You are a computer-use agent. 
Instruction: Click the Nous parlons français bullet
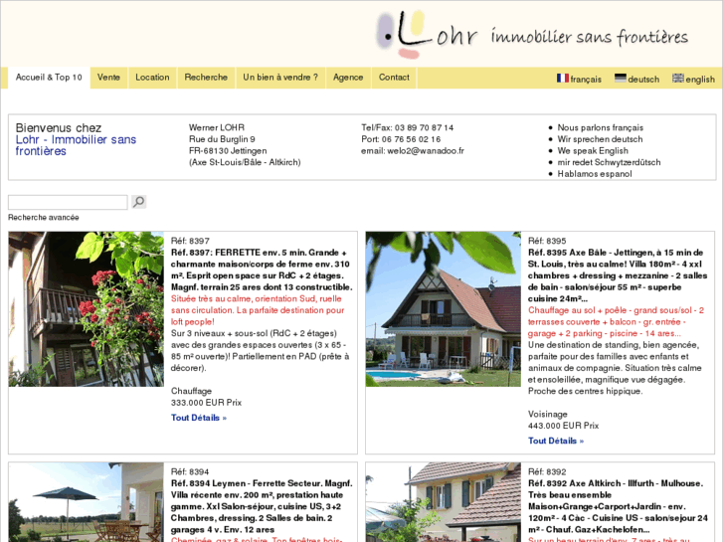tap(600, 127)
